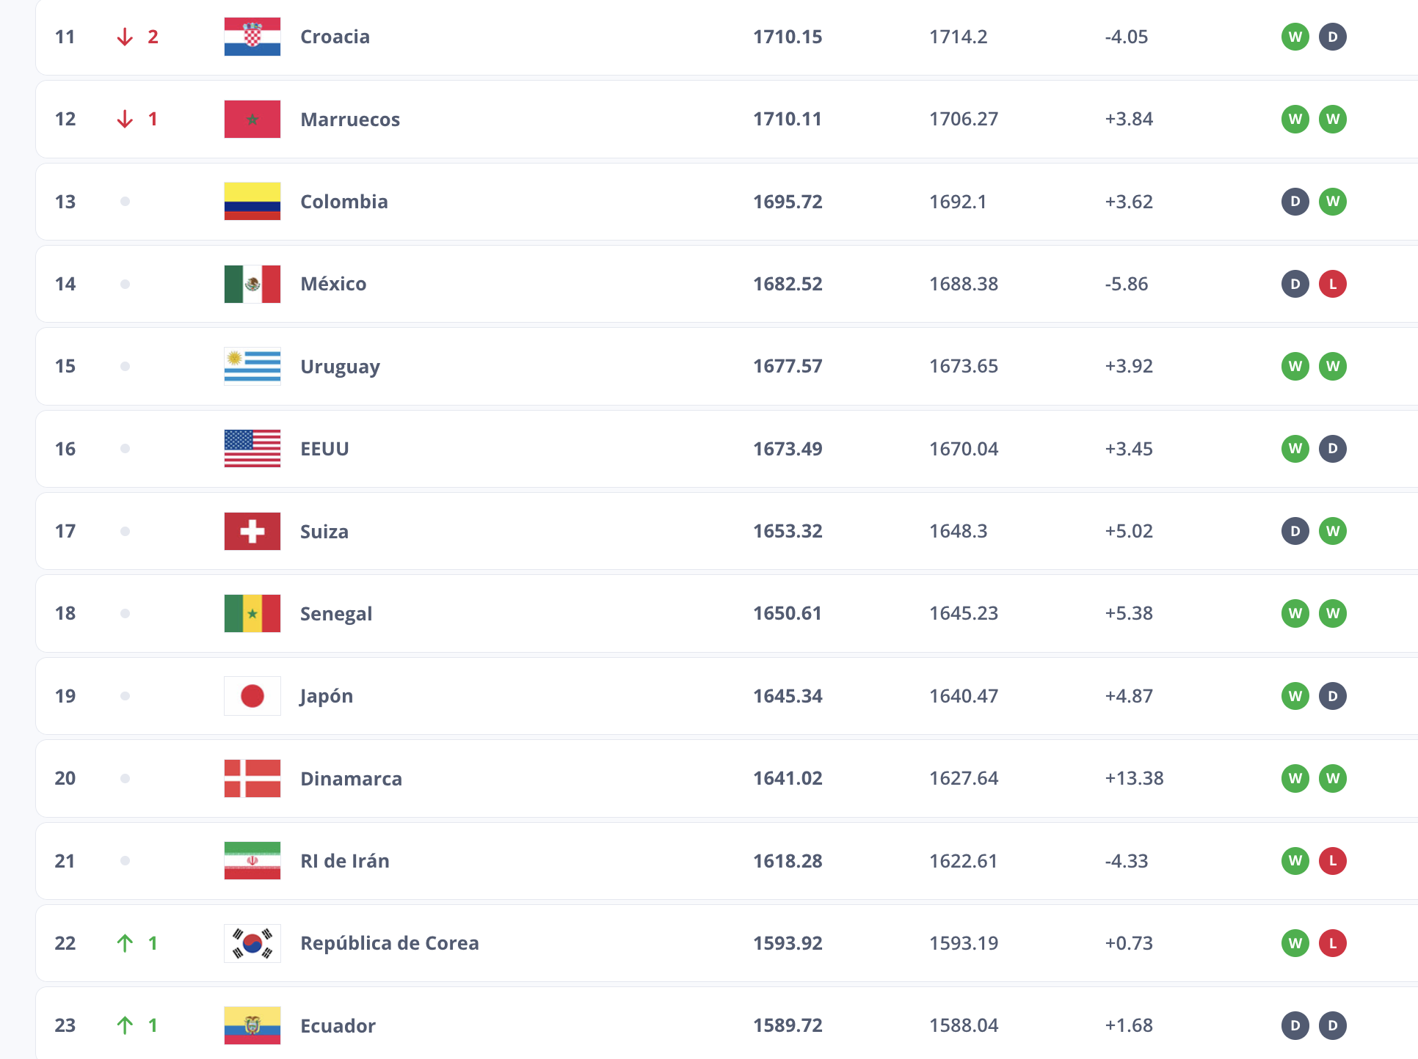This screenshot has width=1418, height=1059.
Task: Open the Senegal team link
Action: coord(335,614)
